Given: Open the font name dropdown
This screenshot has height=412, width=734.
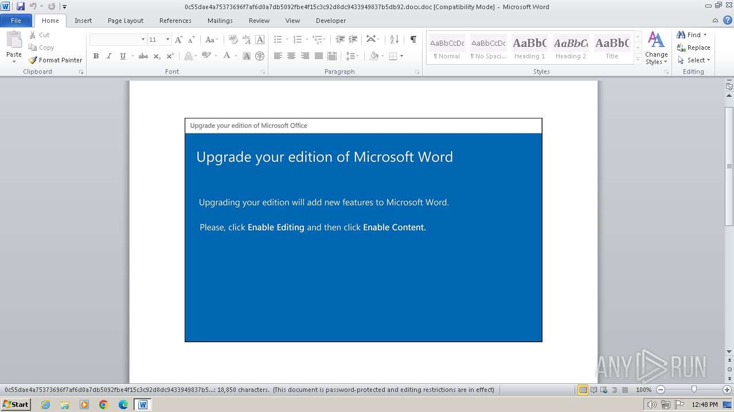Looking at the screenshot, I should tap(143, 39).
